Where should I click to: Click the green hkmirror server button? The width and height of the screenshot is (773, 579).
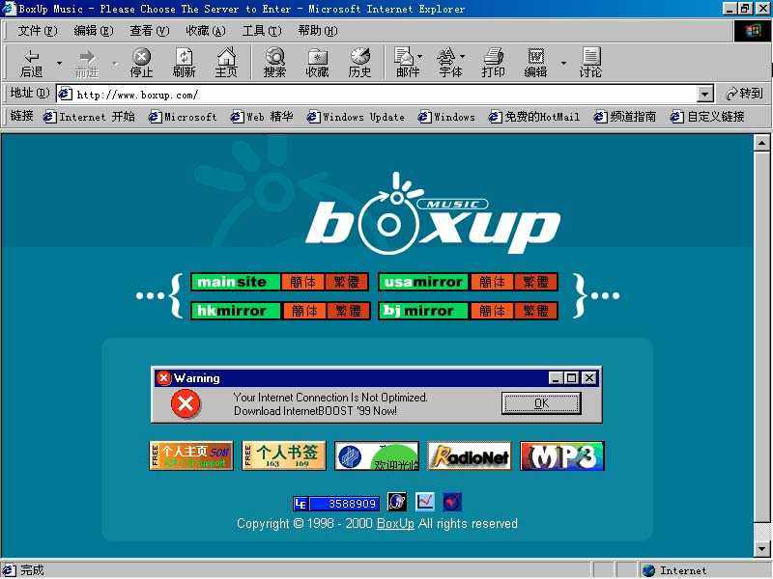(235, 311)
